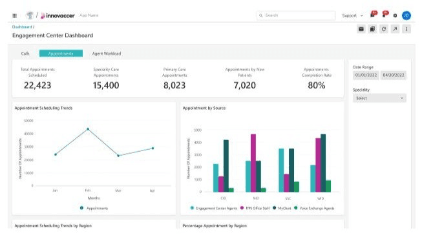Screen dimensions: 422x237
Task: Click the Apr data point on trend line
Action: pyautogui.click(x=153, y=149)
